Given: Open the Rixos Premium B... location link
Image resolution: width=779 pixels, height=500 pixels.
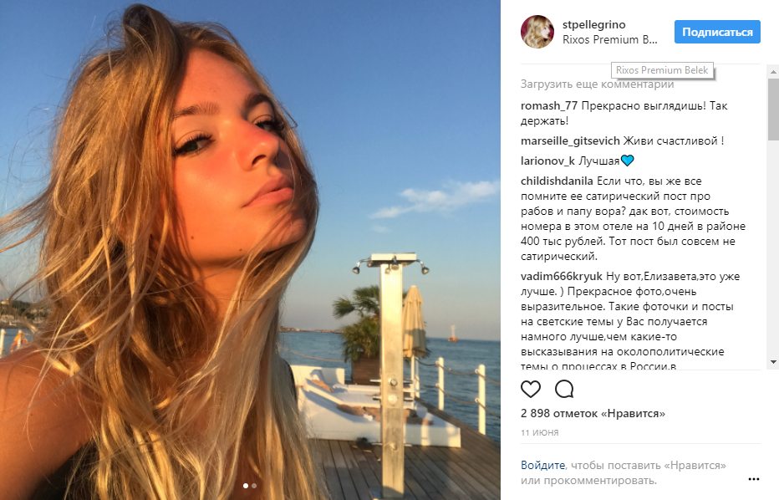Looking at the screenshot, I should 609,40.
